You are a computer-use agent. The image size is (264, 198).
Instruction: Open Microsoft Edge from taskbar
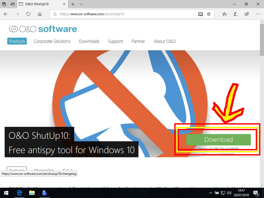pos(19,193)
